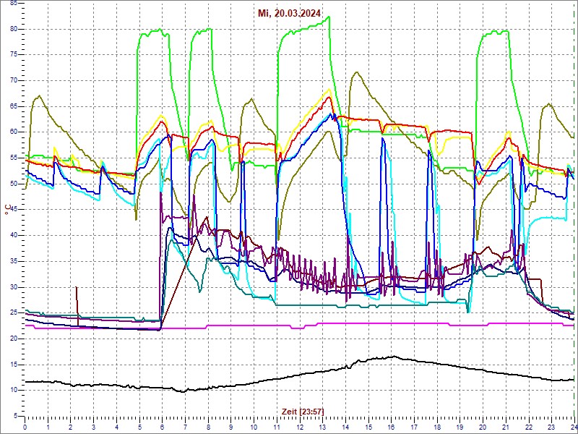Select the 50 value on temperature axis
Image resolution: width=578 pixels, height=434 pixels.
[x=13, y=184]
